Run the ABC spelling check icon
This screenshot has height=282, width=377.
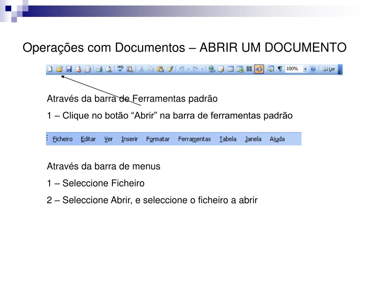point(120,69)
